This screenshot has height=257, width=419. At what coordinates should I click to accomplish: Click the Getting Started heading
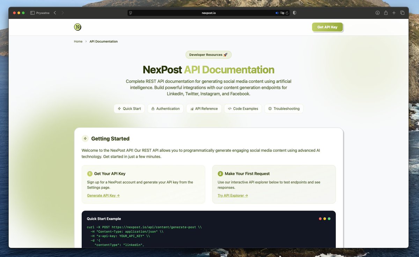click(x=110, y=138)
